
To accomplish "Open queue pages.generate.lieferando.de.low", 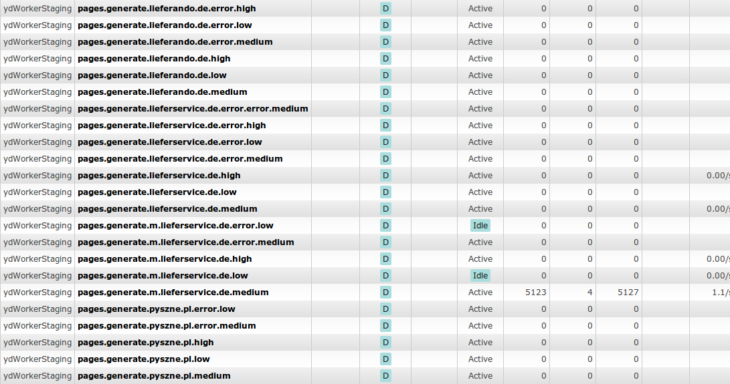I will (153, 75).
